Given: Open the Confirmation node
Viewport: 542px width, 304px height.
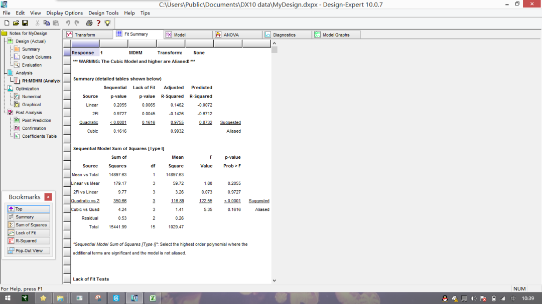Looking at the screenshot, I should pyautogui.click(x=34, y=128).
